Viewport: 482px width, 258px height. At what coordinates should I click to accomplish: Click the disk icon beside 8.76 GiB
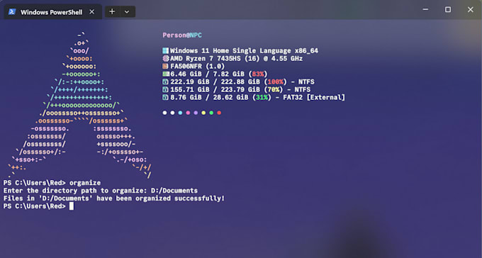pos(165,97)
